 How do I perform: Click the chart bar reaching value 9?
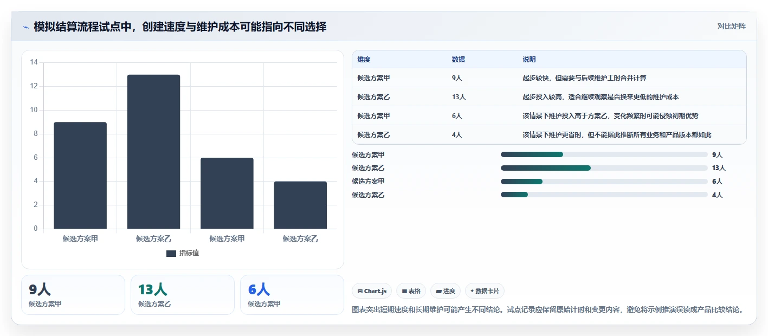point(80,176)
